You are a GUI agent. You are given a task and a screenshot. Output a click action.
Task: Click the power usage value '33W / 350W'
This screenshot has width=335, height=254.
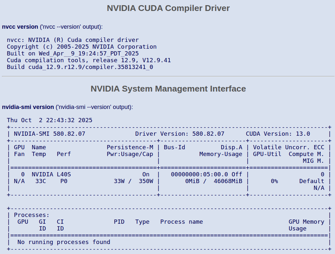133,181
